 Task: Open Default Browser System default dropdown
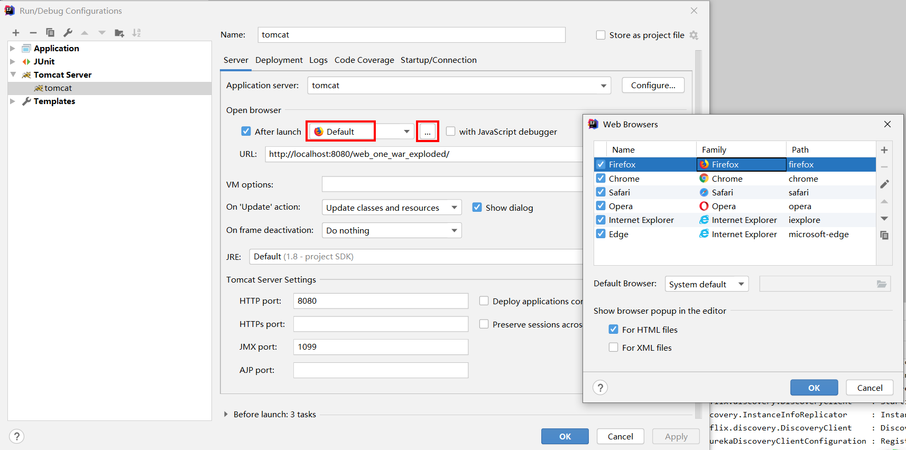706,284
